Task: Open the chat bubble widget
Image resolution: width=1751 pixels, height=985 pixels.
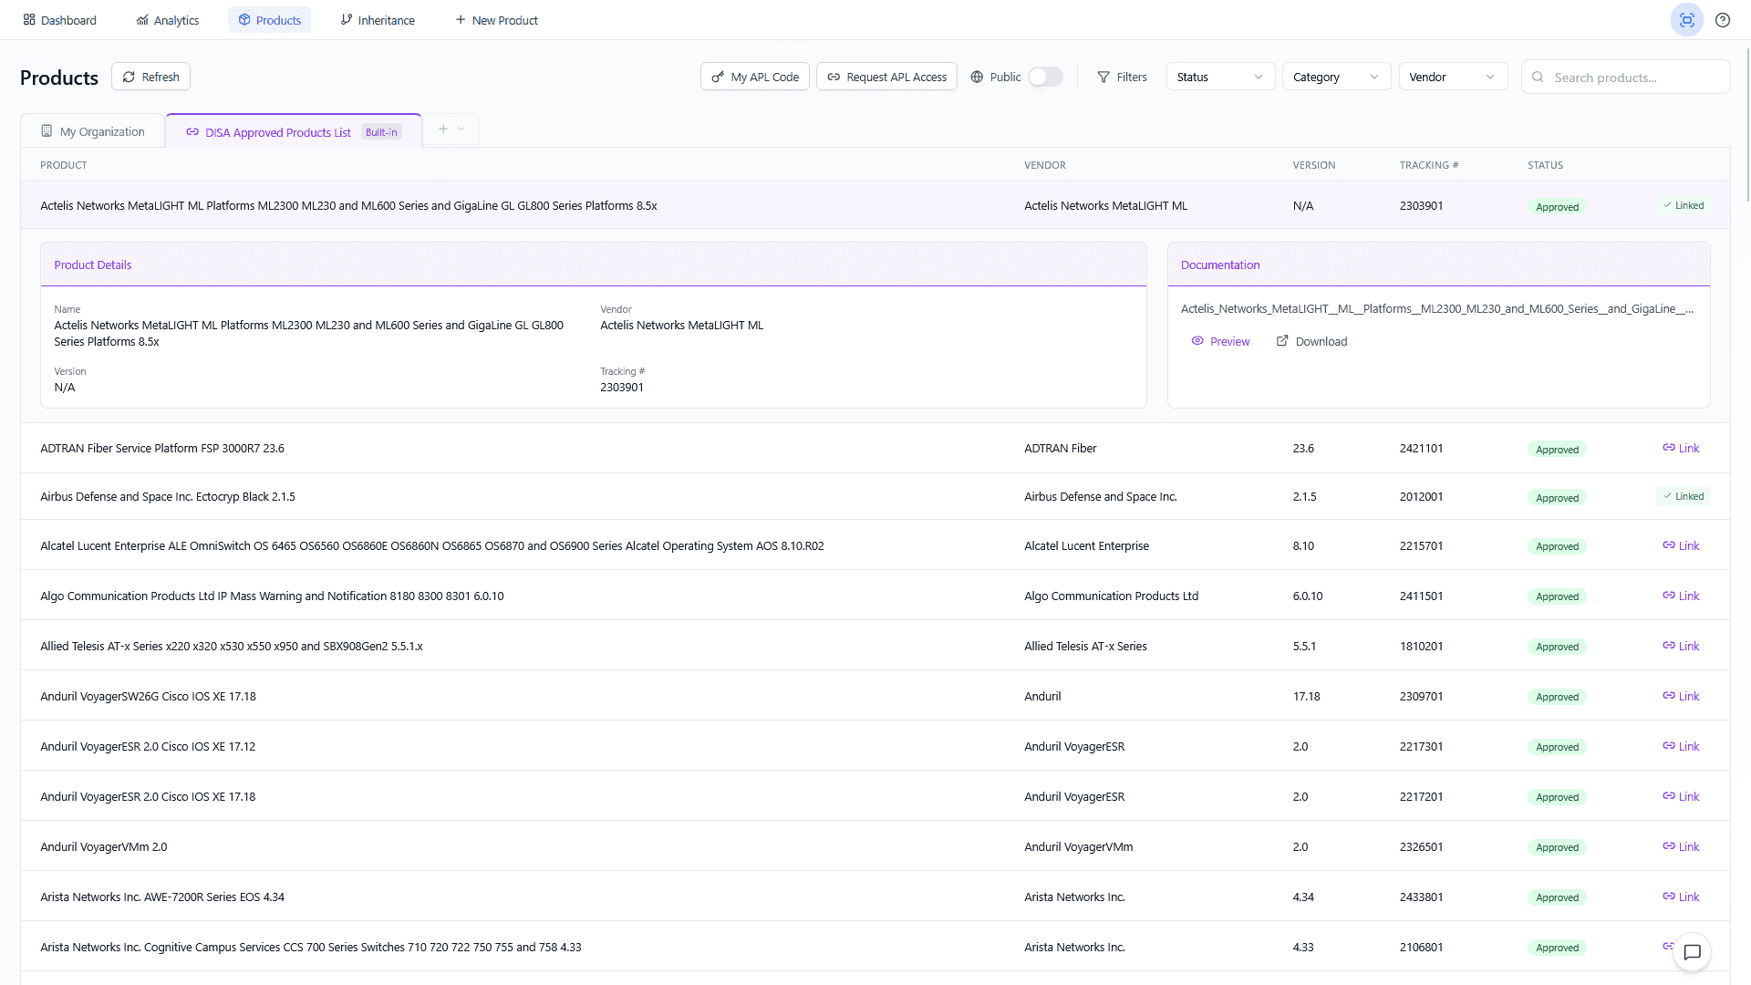Action: coord(1692,952)
